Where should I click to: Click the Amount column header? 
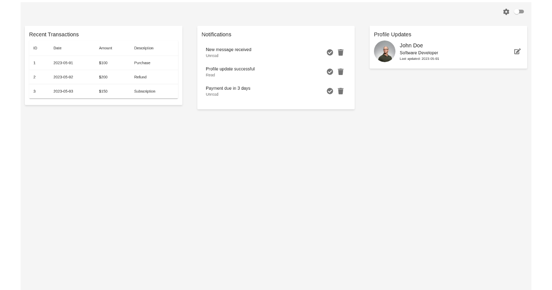(105, 48)
